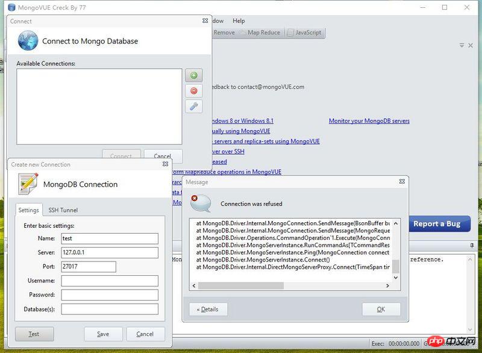Click the Name input field
Screen dimensions: 482x353
[110, 239]
